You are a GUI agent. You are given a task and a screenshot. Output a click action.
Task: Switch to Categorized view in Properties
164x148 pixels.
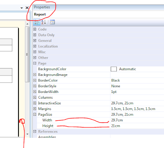37,22
